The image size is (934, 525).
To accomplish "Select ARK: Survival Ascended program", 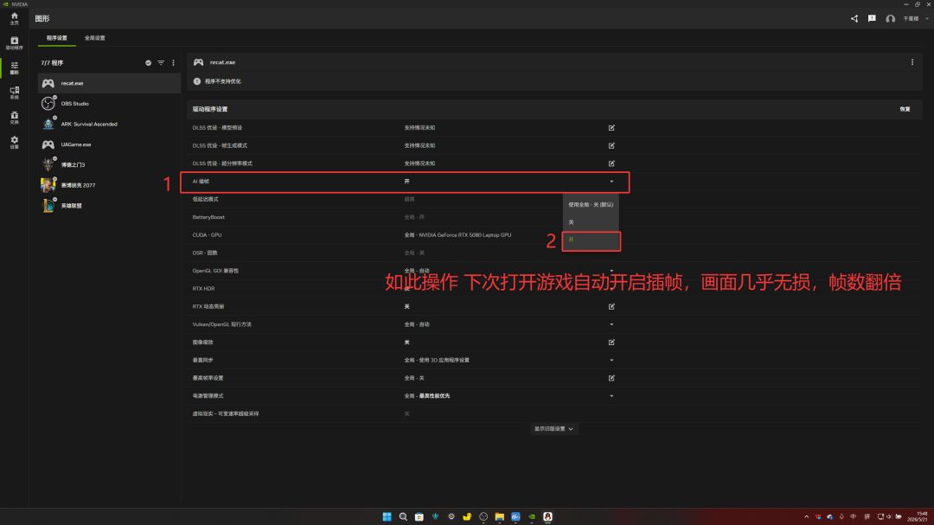I will coord(110,124).
